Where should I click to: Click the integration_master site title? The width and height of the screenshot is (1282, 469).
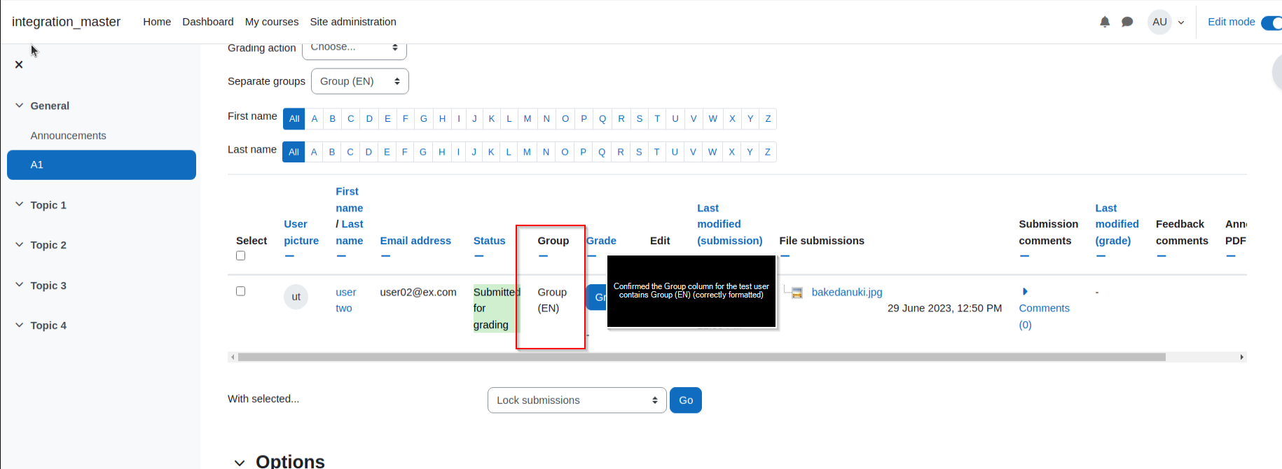(67, 22)
